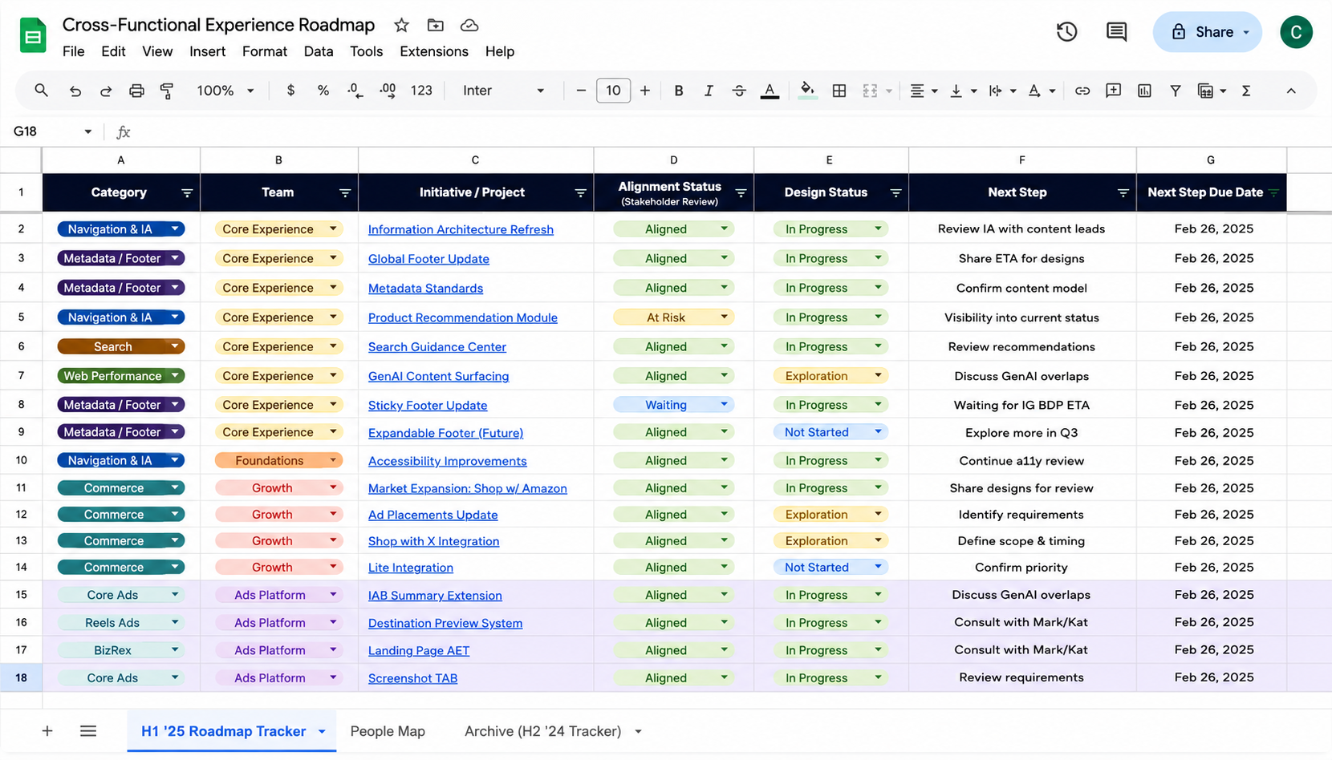Open the Inter font dropdown

pyautogui.click(x=503, y=91)
